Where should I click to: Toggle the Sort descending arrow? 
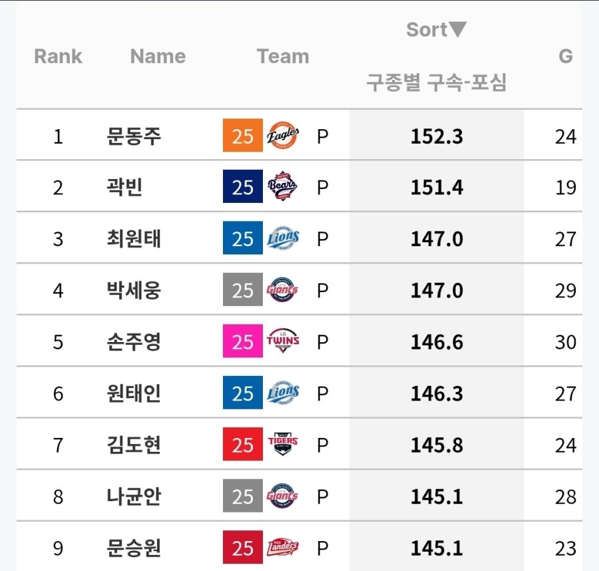point(458,30)
